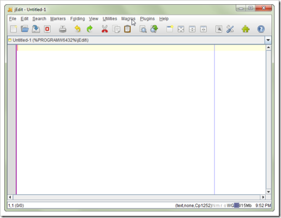Image resolution: width=281 pixels, height=218 pixels.
Task: Open Plugin Manager puzzle piece icon
Action: point(245,29)
